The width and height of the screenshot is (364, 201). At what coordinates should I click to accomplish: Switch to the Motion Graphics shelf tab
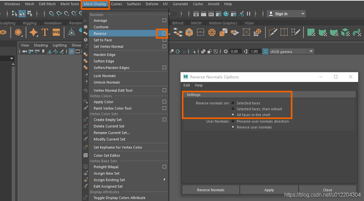(223, 23)
